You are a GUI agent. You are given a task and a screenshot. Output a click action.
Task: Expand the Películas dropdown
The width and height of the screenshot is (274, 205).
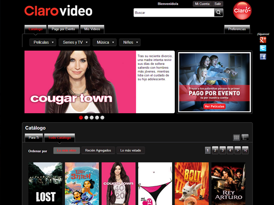(x=43, y=42)
